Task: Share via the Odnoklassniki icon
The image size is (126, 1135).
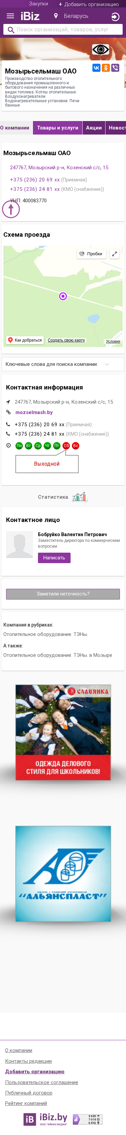Action: [106, 67]
